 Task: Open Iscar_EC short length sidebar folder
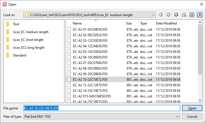(28, 40)
